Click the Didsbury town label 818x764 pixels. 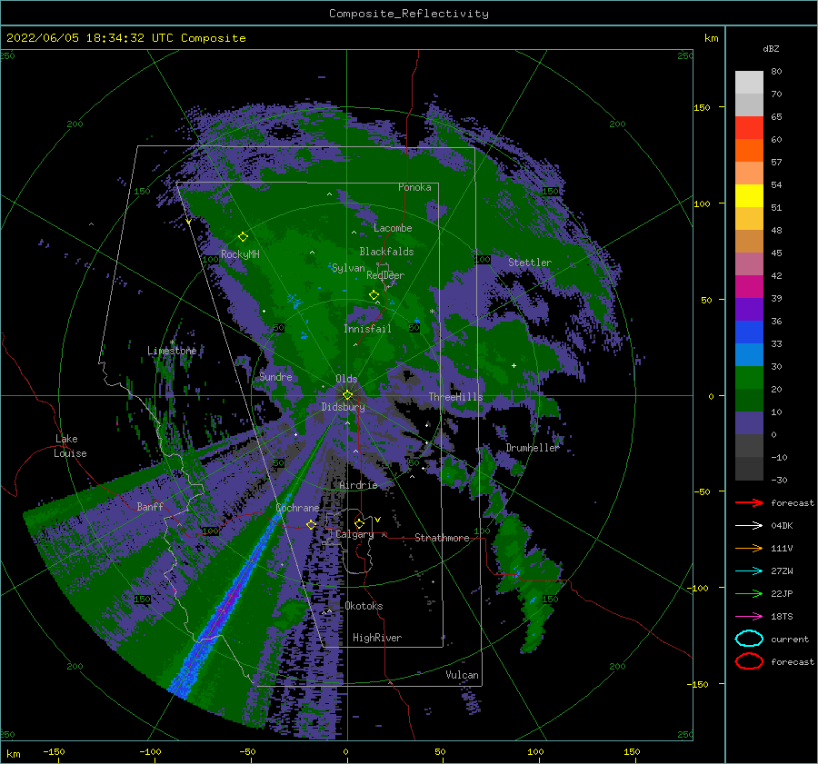[x=343, y=407]
